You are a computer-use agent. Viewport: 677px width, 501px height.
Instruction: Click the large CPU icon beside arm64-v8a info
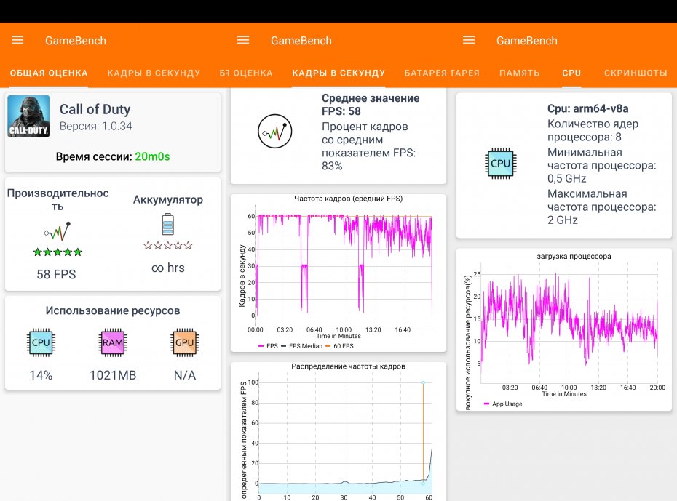pyautogui.click(x=500, y=164)
